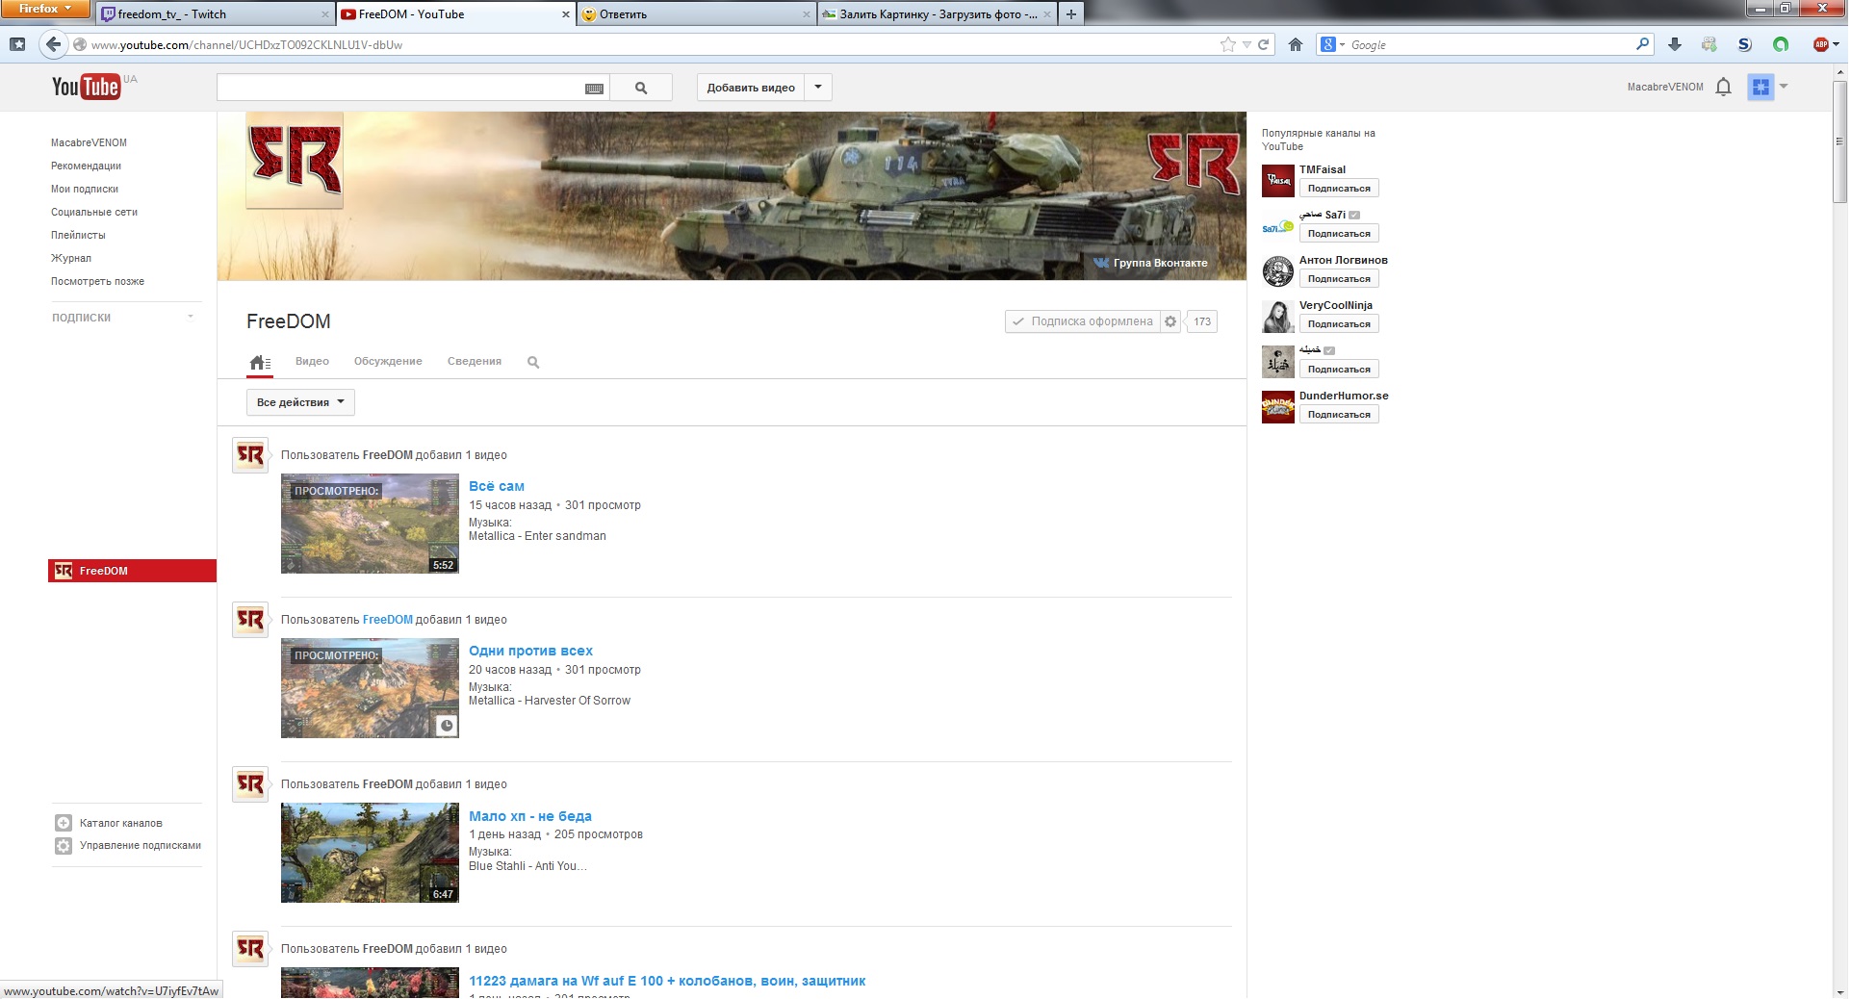
Task: Click VeryCoolNinja channel avatar
Action: click(x=1278, y=316)
